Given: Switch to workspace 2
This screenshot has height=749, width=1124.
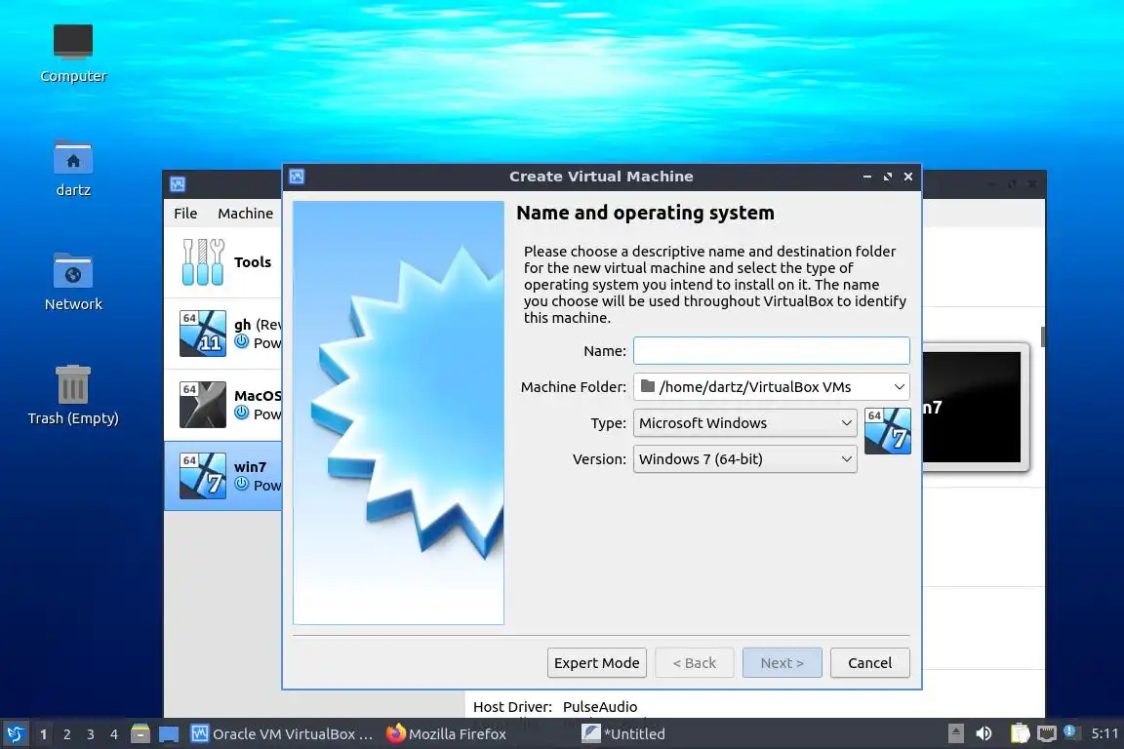Looking at the screenshot, I should [x=66, y=734].
